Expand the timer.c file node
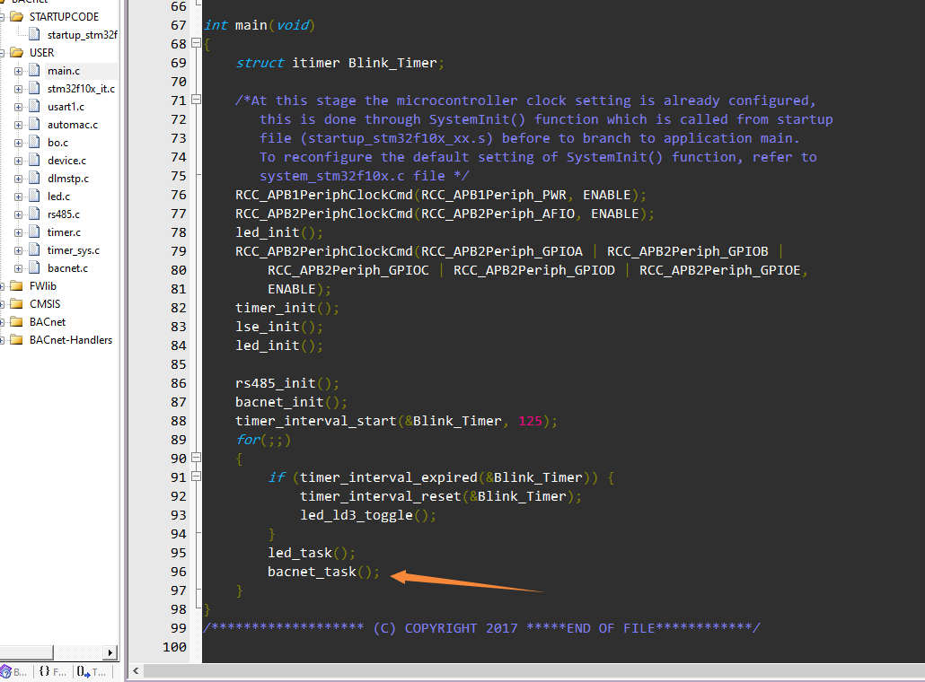This screenshot has width=925, height=682. [18, 232]
